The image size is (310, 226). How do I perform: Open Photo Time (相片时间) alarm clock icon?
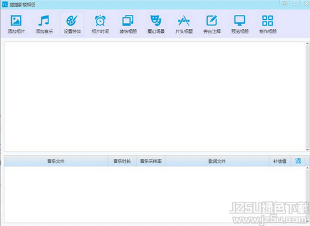point(100,20)
